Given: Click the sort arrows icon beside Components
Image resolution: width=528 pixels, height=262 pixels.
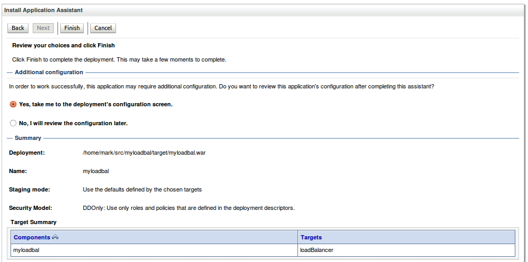Looking at the screenshot, I should [x=55, y=237].
